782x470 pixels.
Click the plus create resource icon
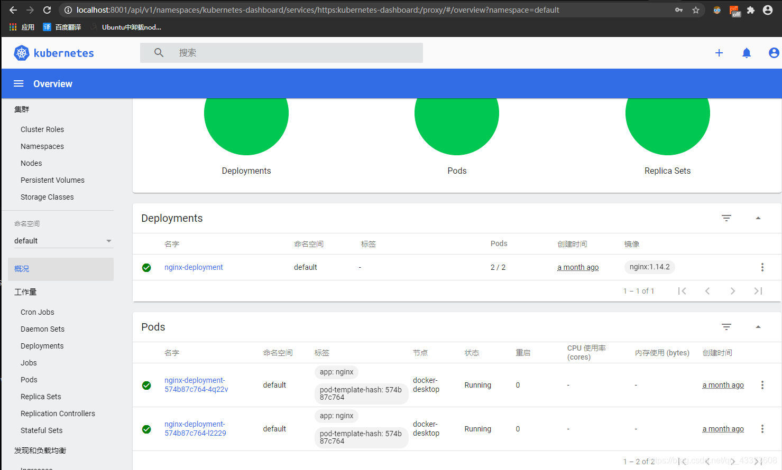[x=719, y=53]
